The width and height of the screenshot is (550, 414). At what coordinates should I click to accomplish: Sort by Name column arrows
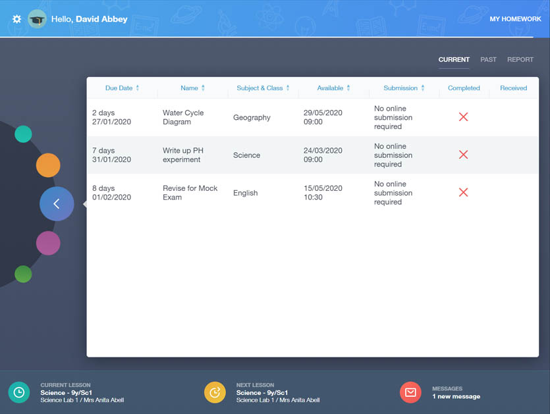(x=203, y=88)
